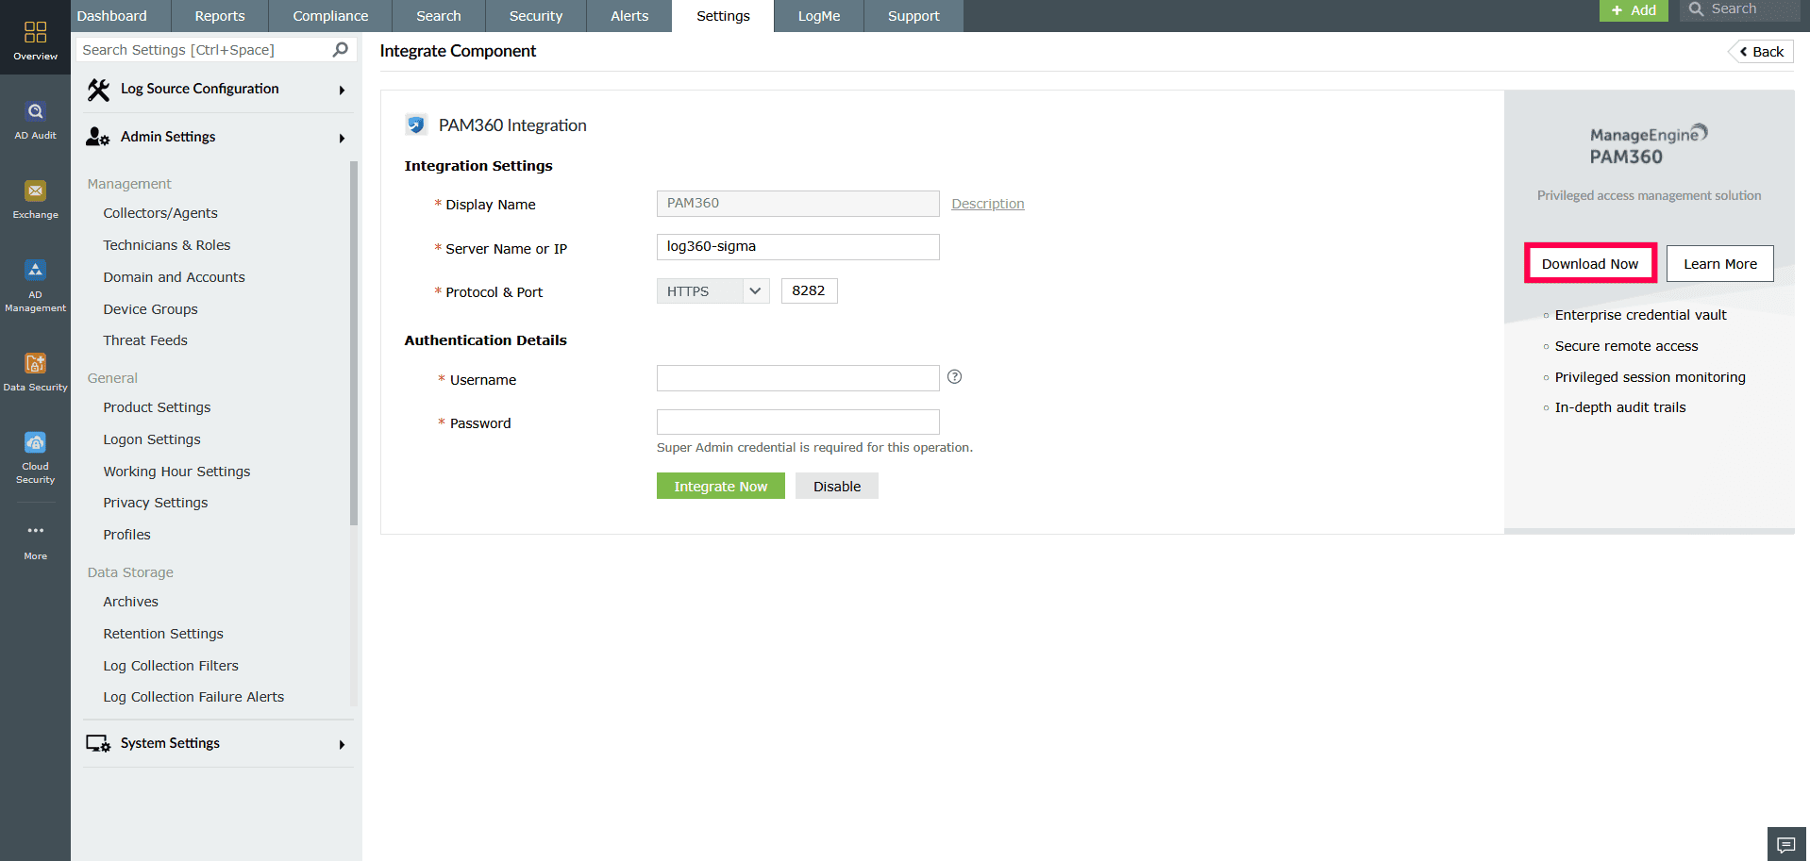The image size is (1810, 861).
Task: Open Technicians & Roles settings
Action: (167, 245)
